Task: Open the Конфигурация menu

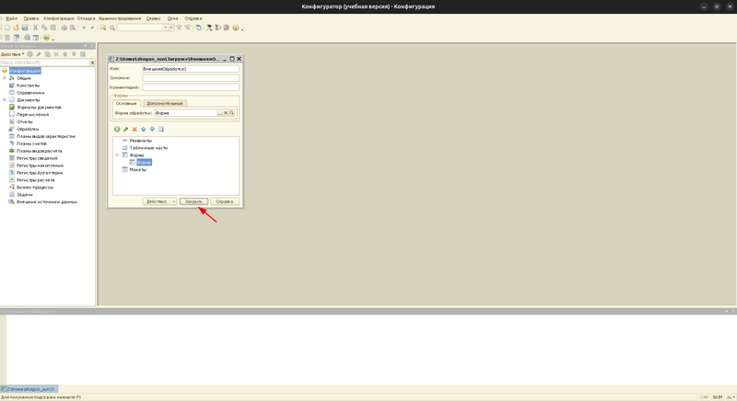Action: pyautogui.click(x=59, y=18)
